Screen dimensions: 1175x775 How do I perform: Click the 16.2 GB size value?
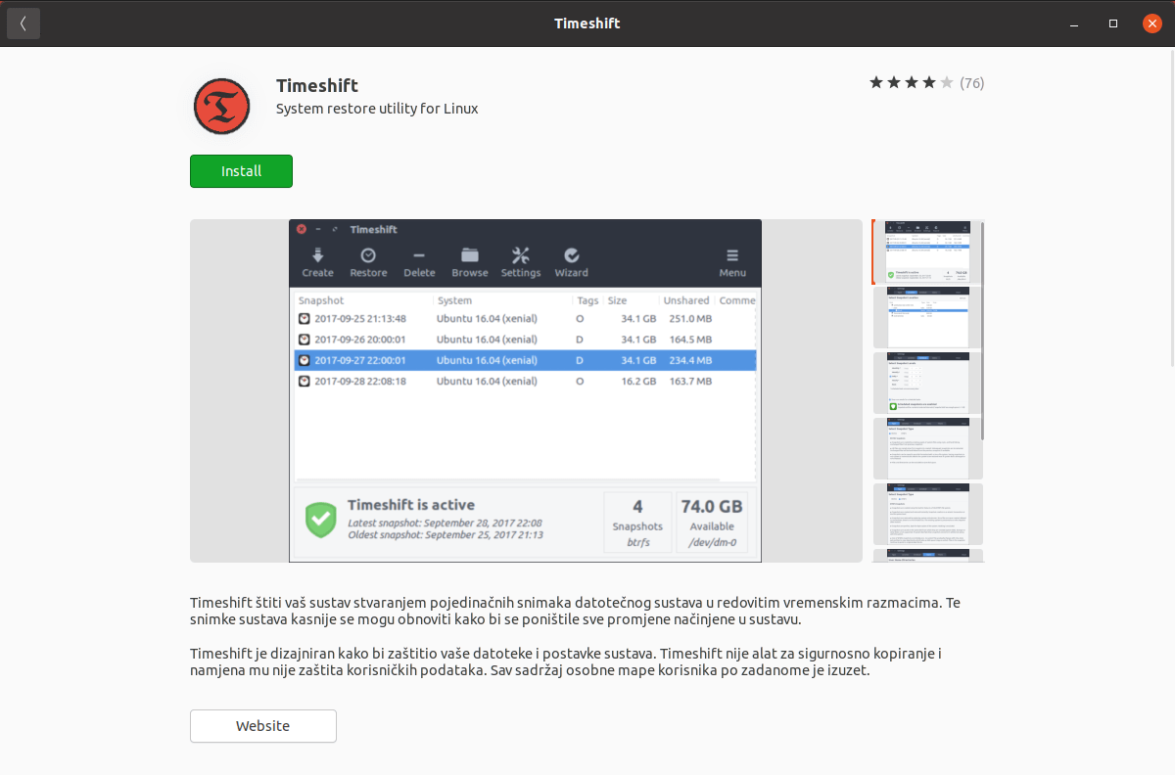click(x=638, y=381)
